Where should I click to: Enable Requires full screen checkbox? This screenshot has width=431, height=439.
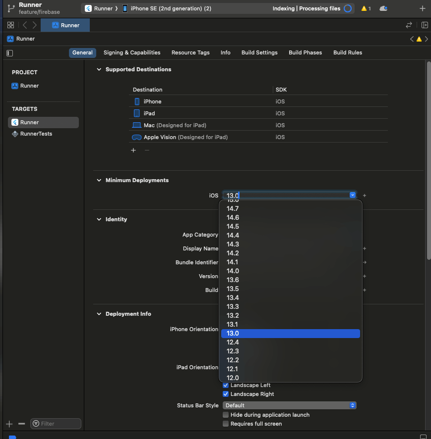pos(226,424)
